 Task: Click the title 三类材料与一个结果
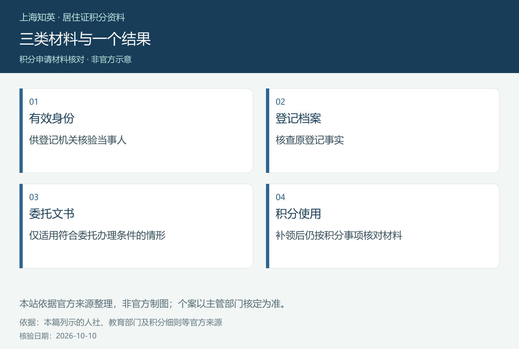pyautogui.click(x=85, y=39)
